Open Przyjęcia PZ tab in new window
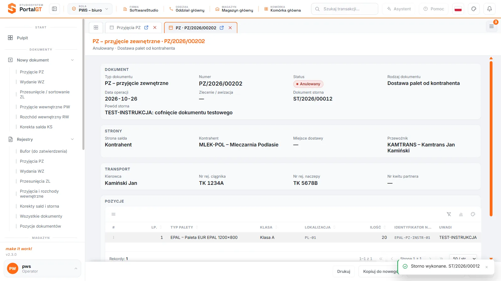This screenshot has width=501, height=281. pyautogui.click(x=146, y=27)
